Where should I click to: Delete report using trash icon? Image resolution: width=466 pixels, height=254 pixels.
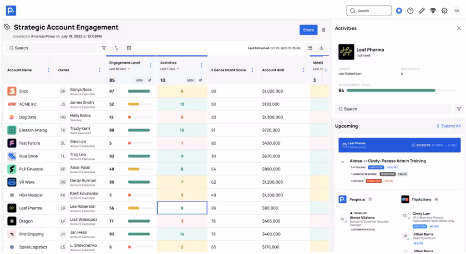point(324,30)
